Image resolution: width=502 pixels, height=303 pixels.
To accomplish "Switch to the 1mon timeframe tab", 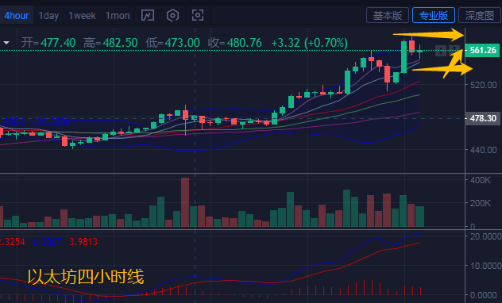I will (118, 16).
